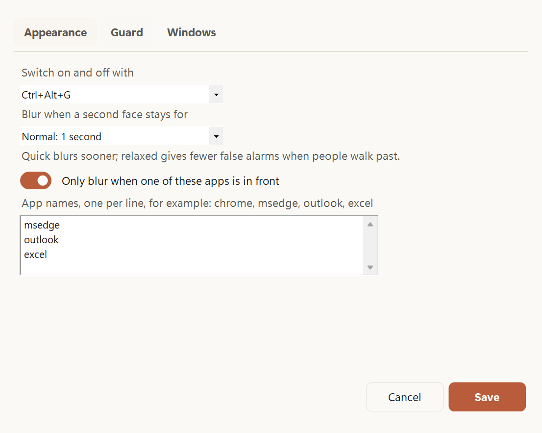
Task: Click inside the app names text area
Action: click(198, 245)
